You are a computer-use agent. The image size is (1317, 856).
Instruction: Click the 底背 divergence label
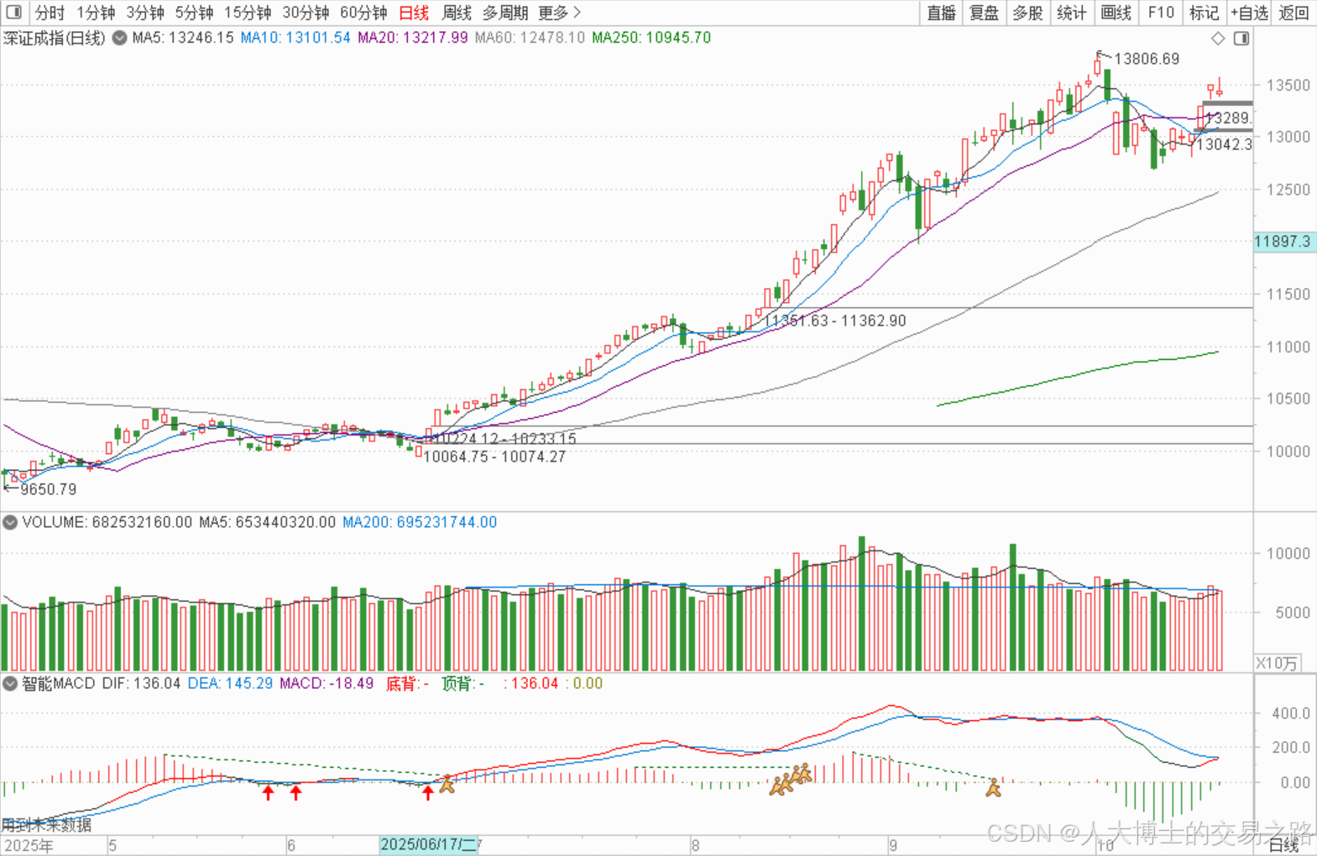(407, 683)
